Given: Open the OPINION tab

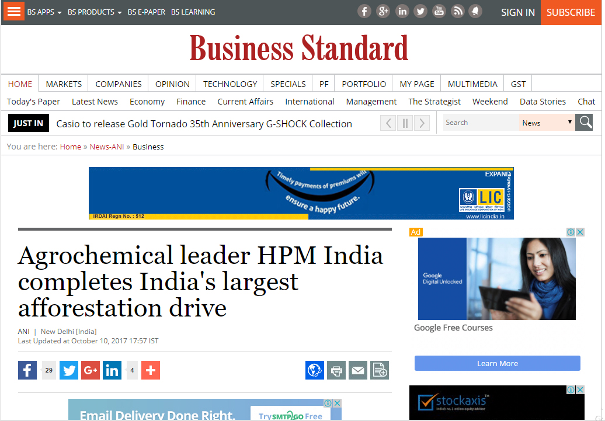Looking at the screenshot, I should coord(172,84).
